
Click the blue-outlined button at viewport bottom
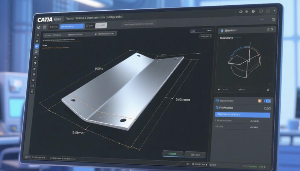[x=173, y=154]
